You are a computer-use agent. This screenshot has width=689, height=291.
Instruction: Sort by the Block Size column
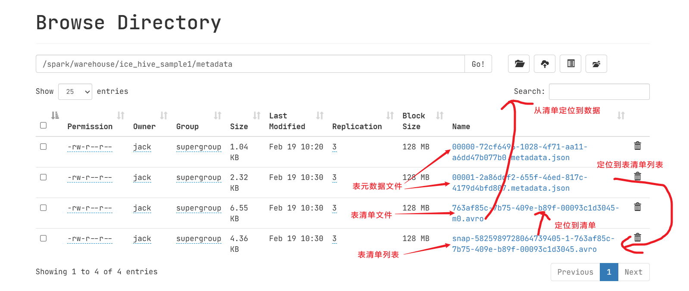pyautogui.click(x=423, y=121)
